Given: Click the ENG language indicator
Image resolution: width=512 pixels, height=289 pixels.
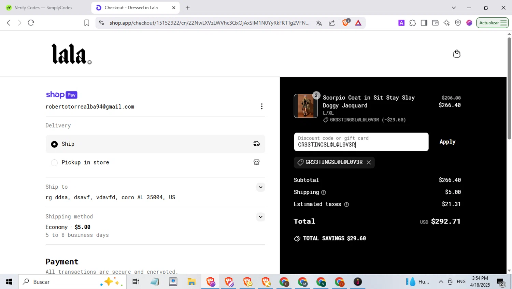Looking at the screenshot, I should click(461, 282).
